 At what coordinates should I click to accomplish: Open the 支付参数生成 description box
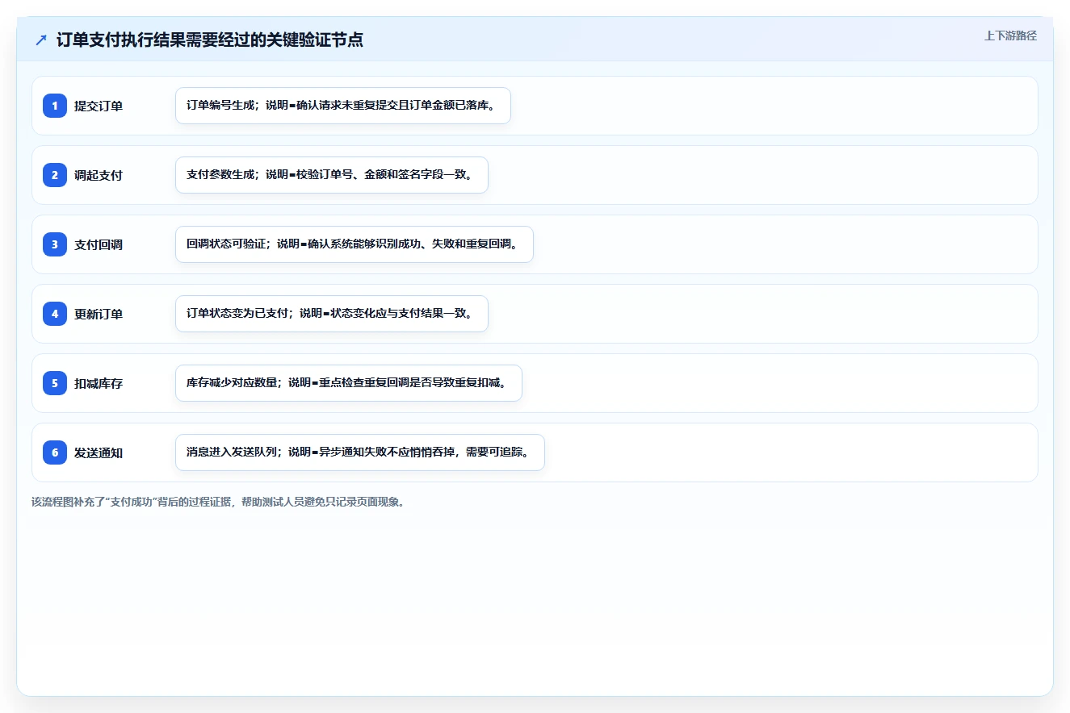click(332, 175)
